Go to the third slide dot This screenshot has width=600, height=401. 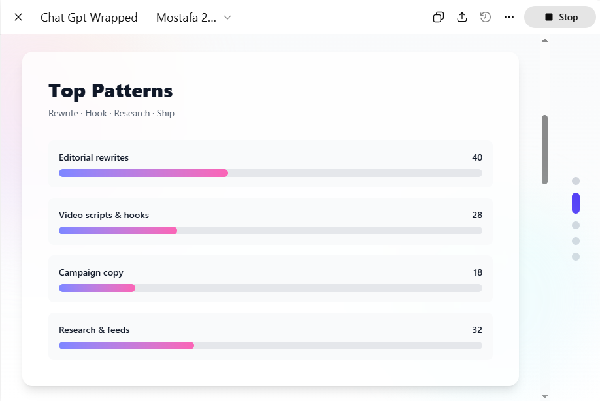tap(576, 225)
